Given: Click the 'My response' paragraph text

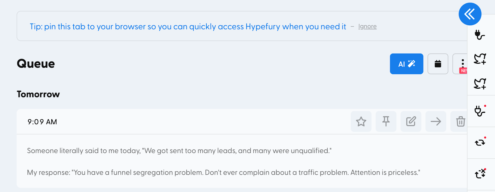Looking at the screenshot, I should [x=223, y=173].
